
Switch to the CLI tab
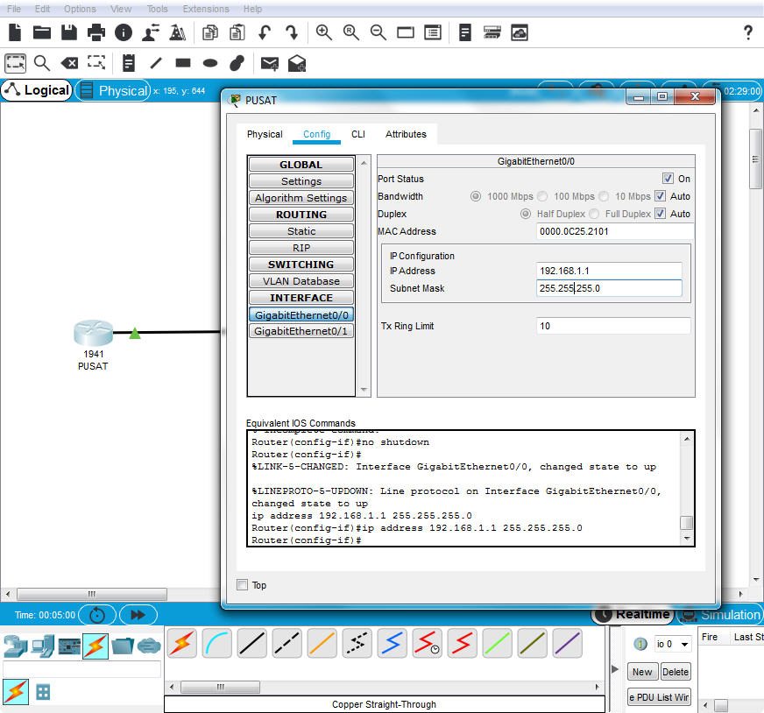click(x=357, y=134)
